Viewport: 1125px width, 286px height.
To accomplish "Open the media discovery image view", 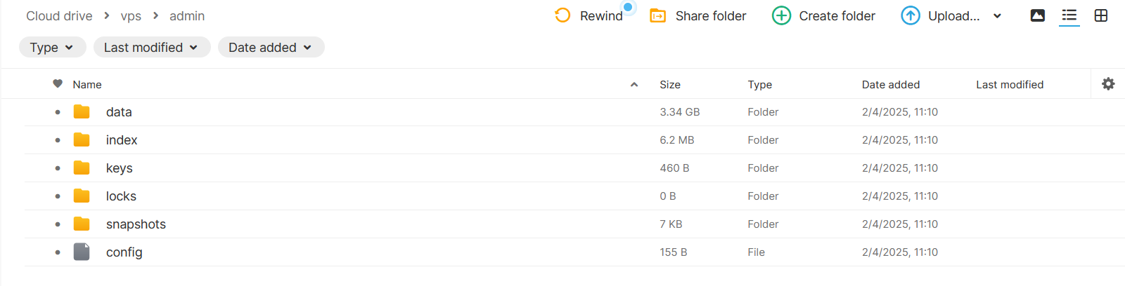I will 1037,15.
